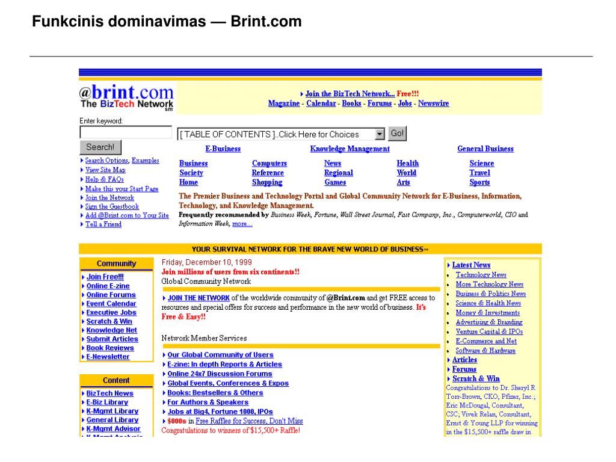Open Software & Hardware link
616x462 pixels.
(485, 351)
